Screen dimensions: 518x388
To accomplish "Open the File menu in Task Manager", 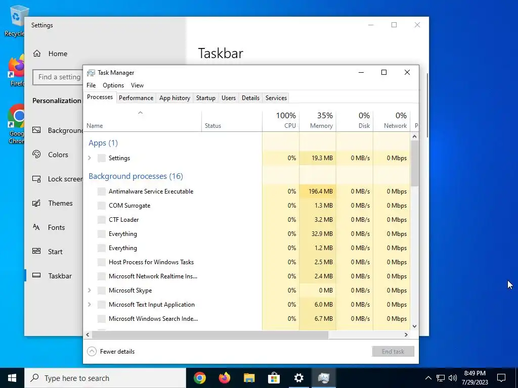I will click(91, 85).
